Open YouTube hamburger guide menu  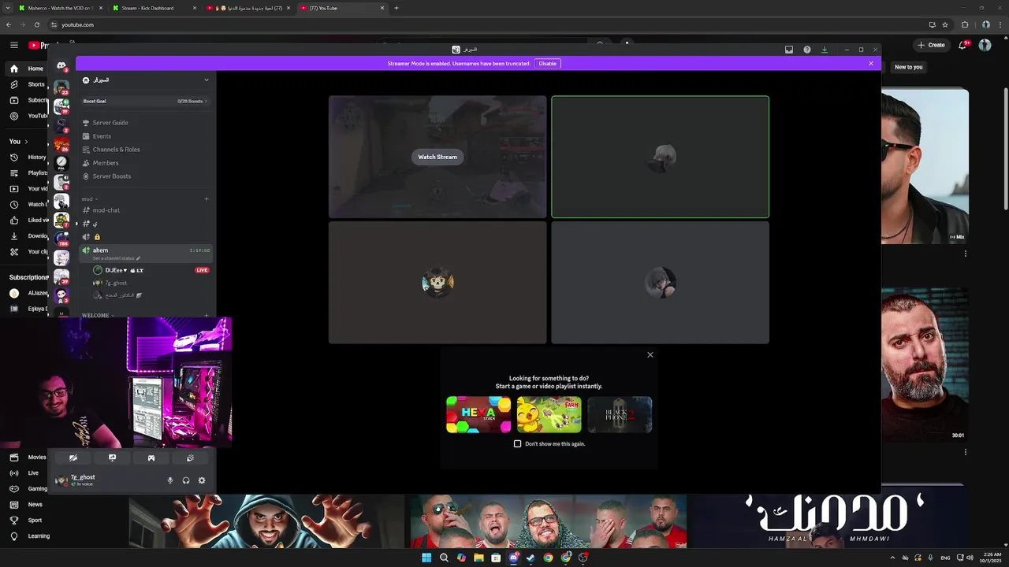tap(14, 45)
